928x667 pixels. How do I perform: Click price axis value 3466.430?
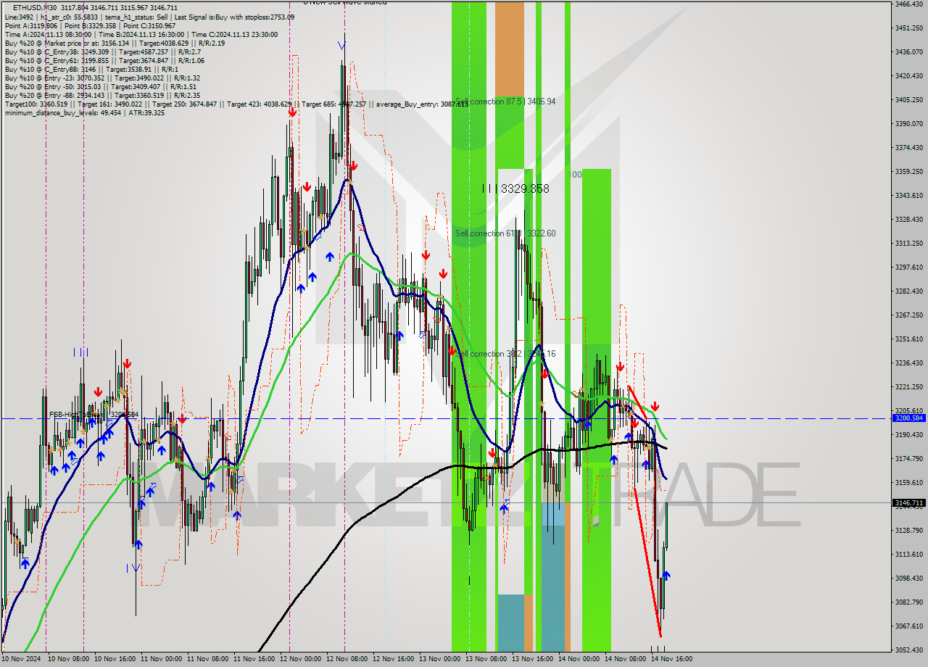(909, 4)
